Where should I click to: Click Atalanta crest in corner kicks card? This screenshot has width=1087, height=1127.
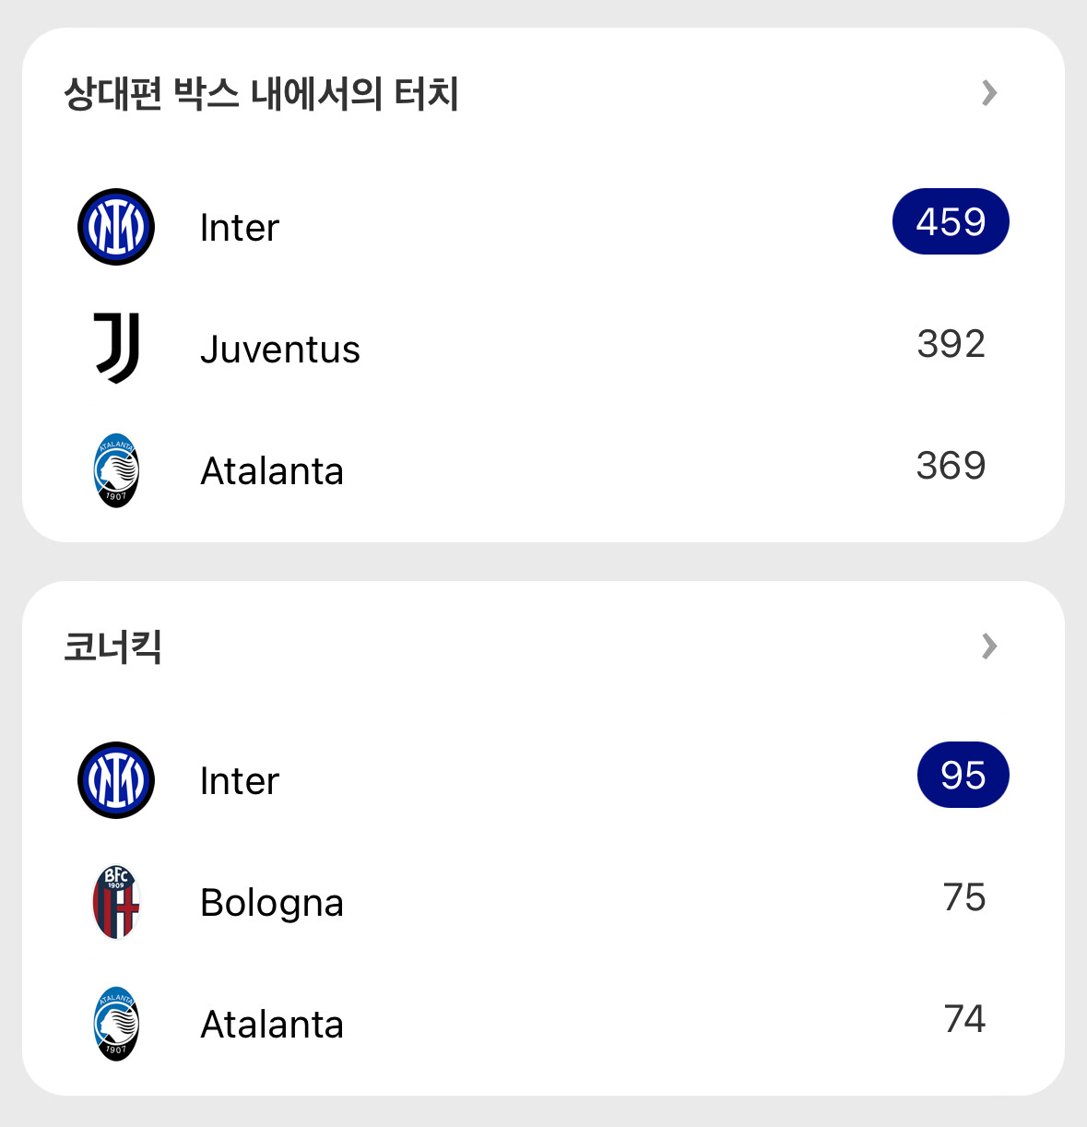(x=116, y=1024)
